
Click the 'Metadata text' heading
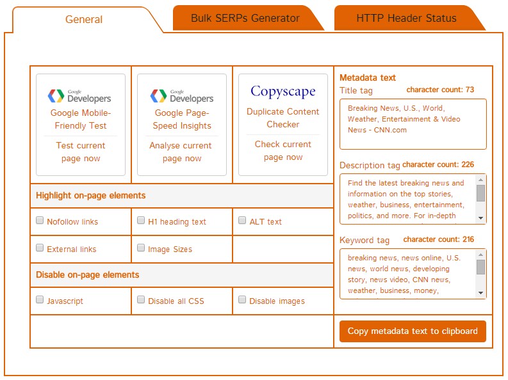[368, 77]
